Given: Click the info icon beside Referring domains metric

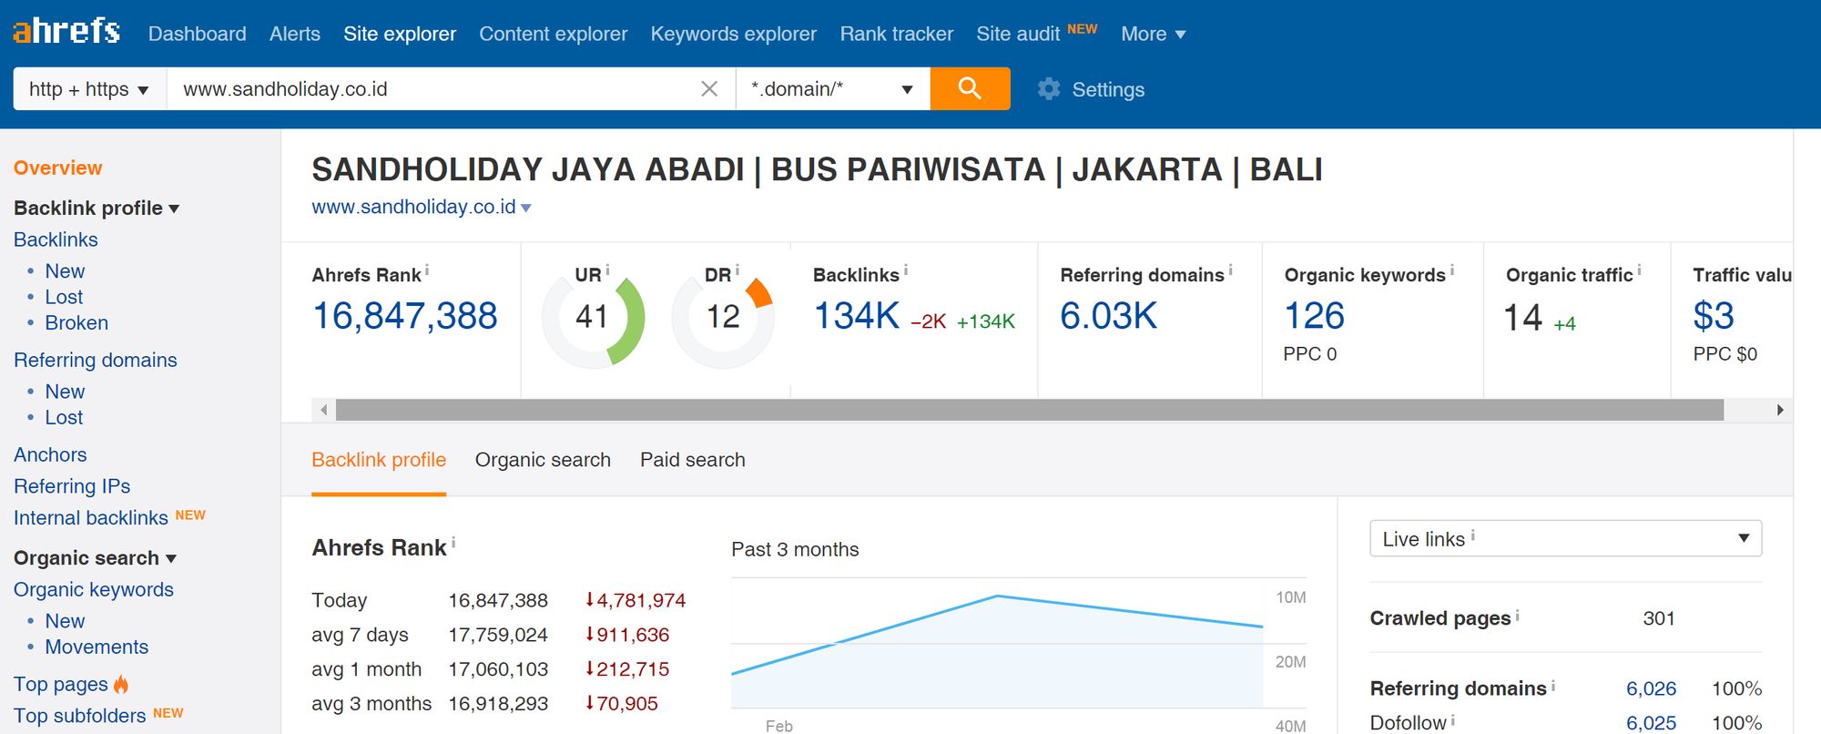Looking at the screenshot, I should click(x=1231, y=270).
